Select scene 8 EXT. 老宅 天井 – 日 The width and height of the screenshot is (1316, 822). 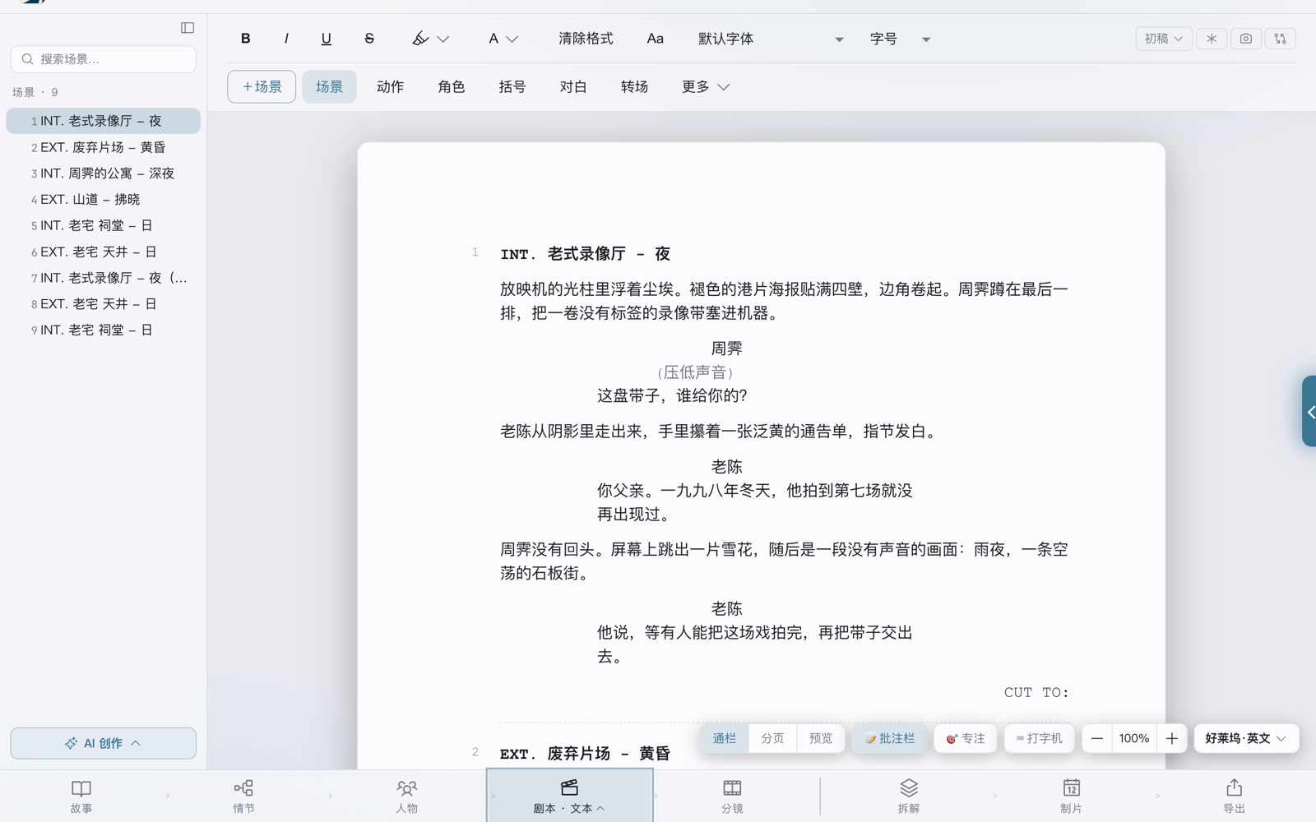(x=104, y=303)
